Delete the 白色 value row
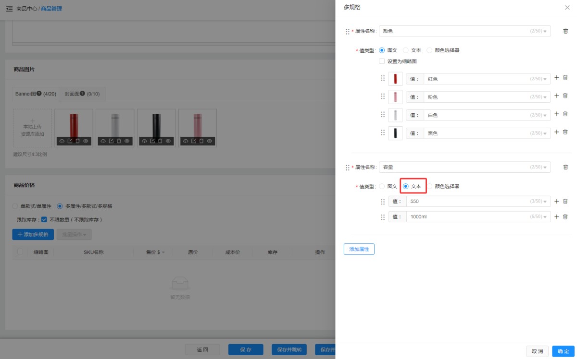 [565, 114]
